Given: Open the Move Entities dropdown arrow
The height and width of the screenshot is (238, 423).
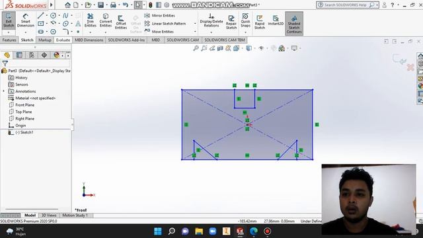Looking at the screenshot, I should coord(195,32).
